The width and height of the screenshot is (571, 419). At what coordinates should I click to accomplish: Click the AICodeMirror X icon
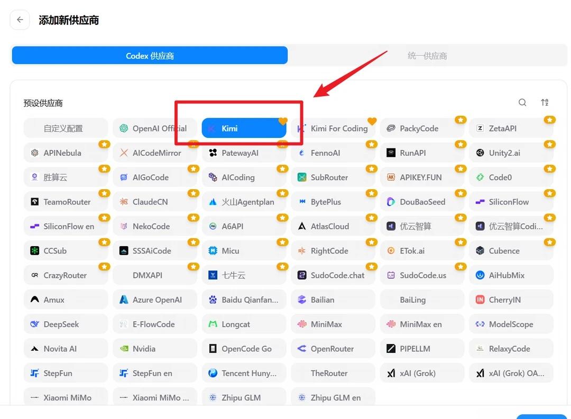(x=124, y=153)
